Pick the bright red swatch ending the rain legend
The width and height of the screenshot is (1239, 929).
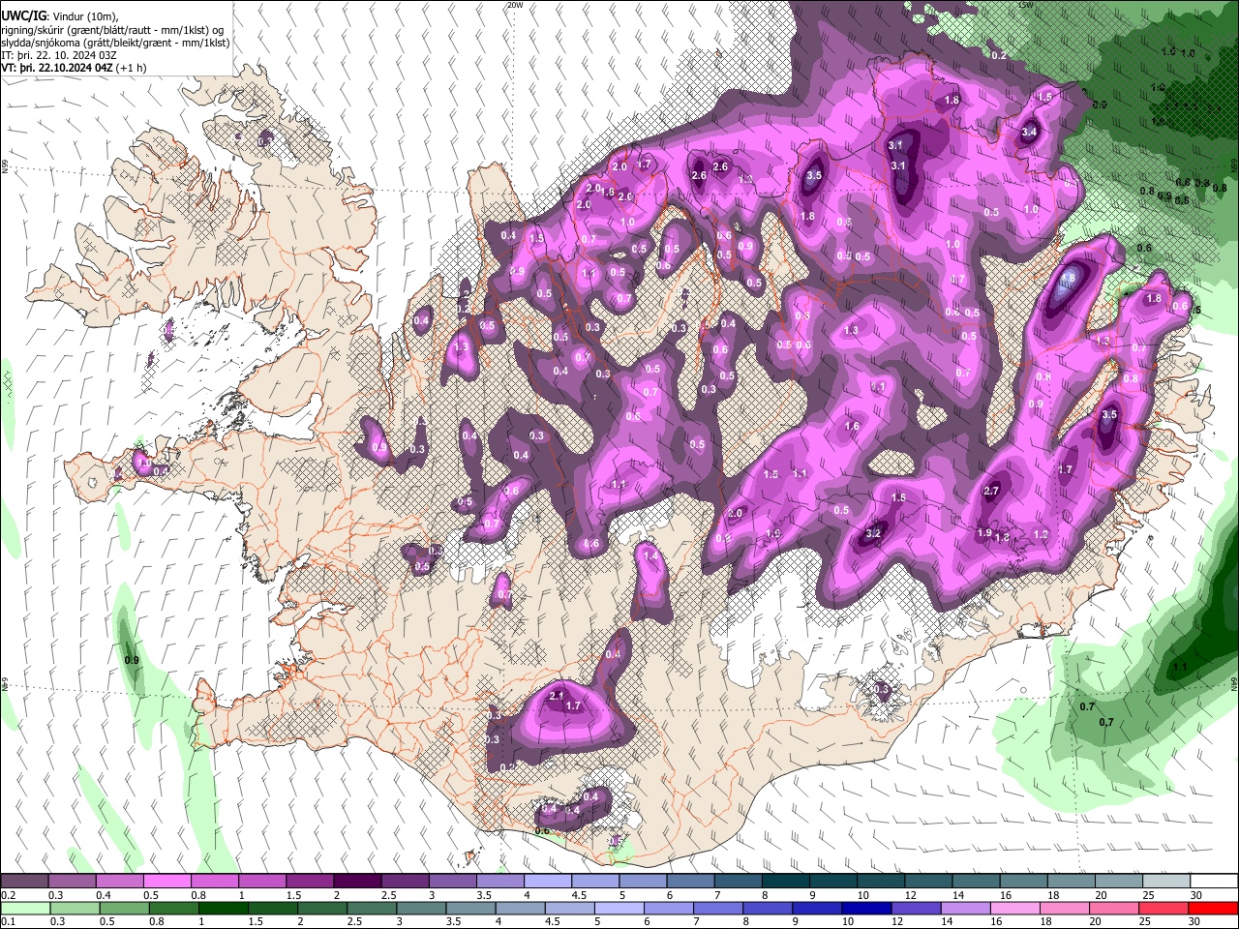tap(1212, 909)
